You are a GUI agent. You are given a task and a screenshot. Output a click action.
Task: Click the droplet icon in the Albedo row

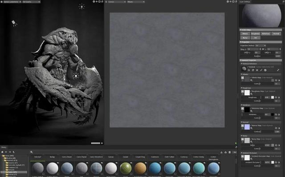pyautogui.click(x=279, y=80)
